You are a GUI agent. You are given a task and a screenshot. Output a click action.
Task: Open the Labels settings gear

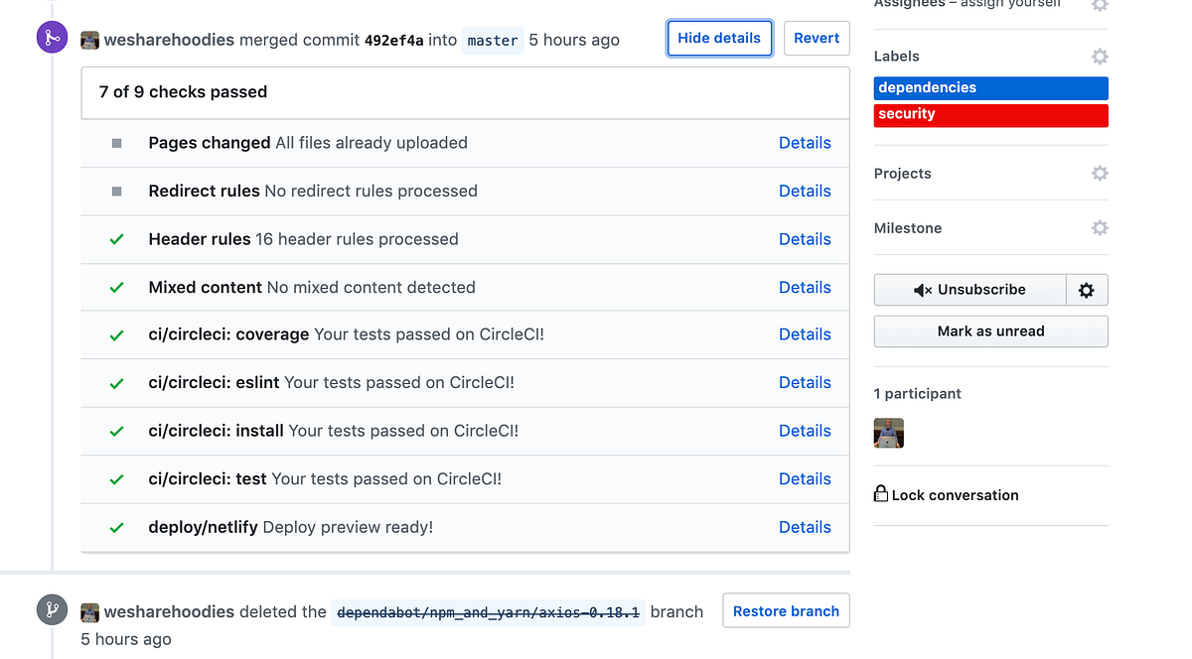tap(1100, 56)
